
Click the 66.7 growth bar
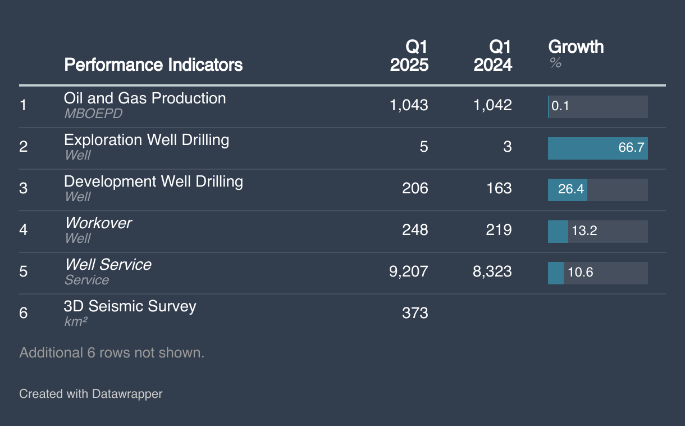pyautogui.click(x=597, y=148)
